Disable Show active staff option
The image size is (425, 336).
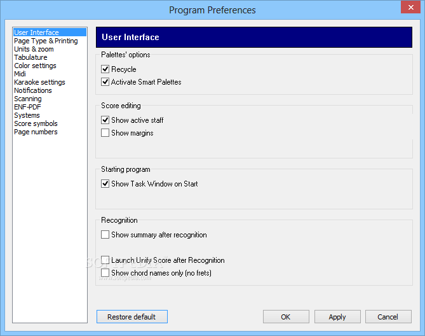tap(105, 120)
